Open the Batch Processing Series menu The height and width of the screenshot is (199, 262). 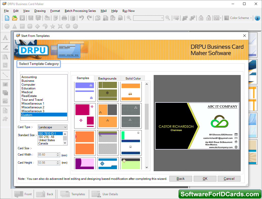[x=80, y=11]
